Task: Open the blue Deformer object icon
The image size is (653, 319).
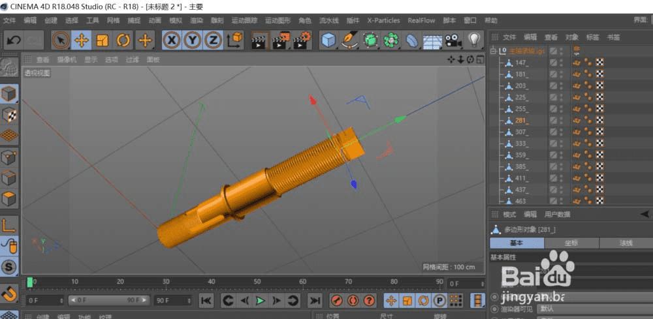Action: coord(411,40)
